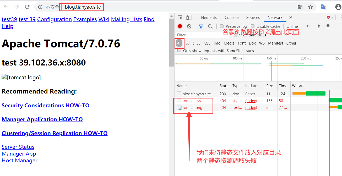Go forward in browser history

[17, 7]
